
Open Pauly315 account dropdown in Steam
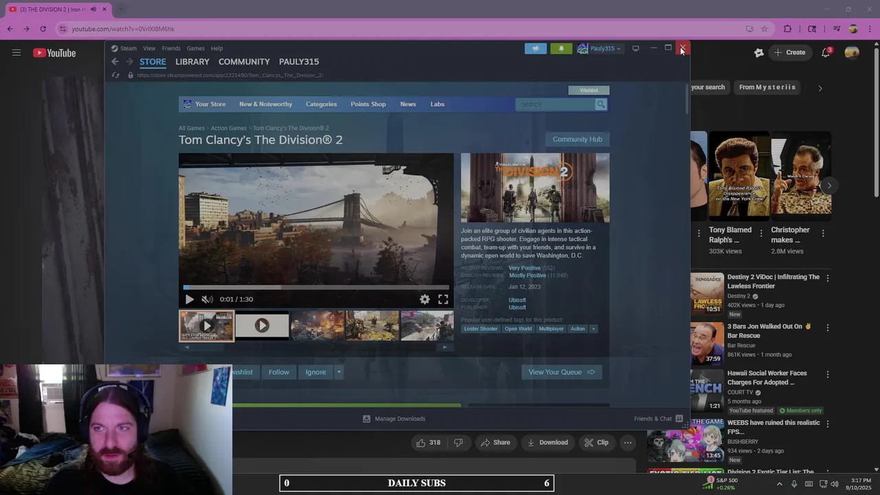coord(599,48)
